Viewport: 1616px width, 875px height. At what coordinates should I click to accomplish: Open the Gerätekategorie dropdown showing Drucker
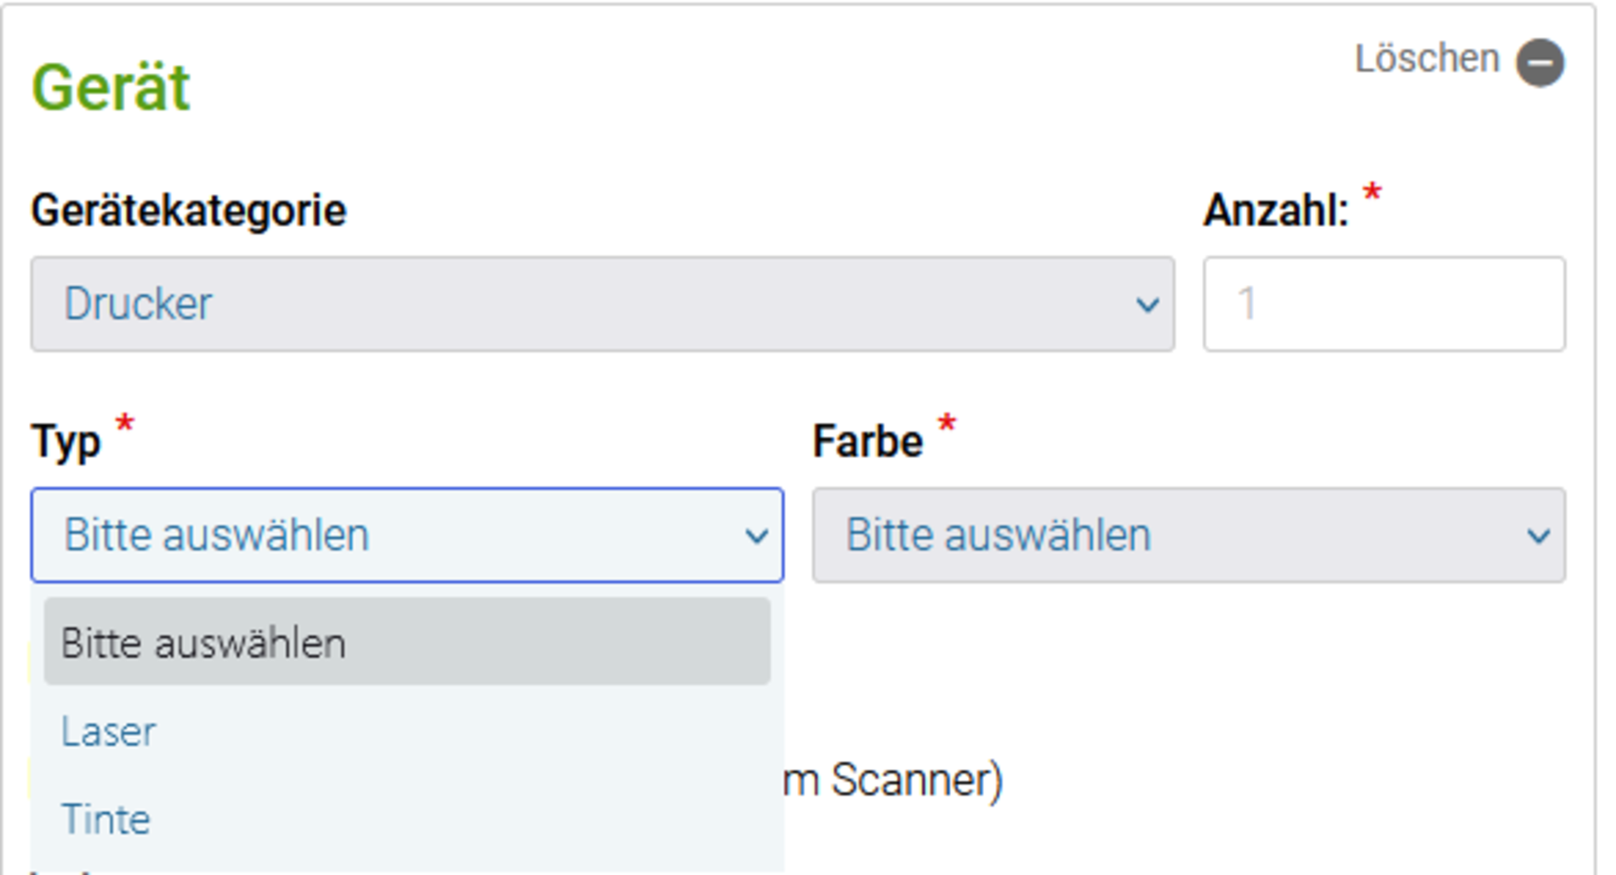point(602,304)
